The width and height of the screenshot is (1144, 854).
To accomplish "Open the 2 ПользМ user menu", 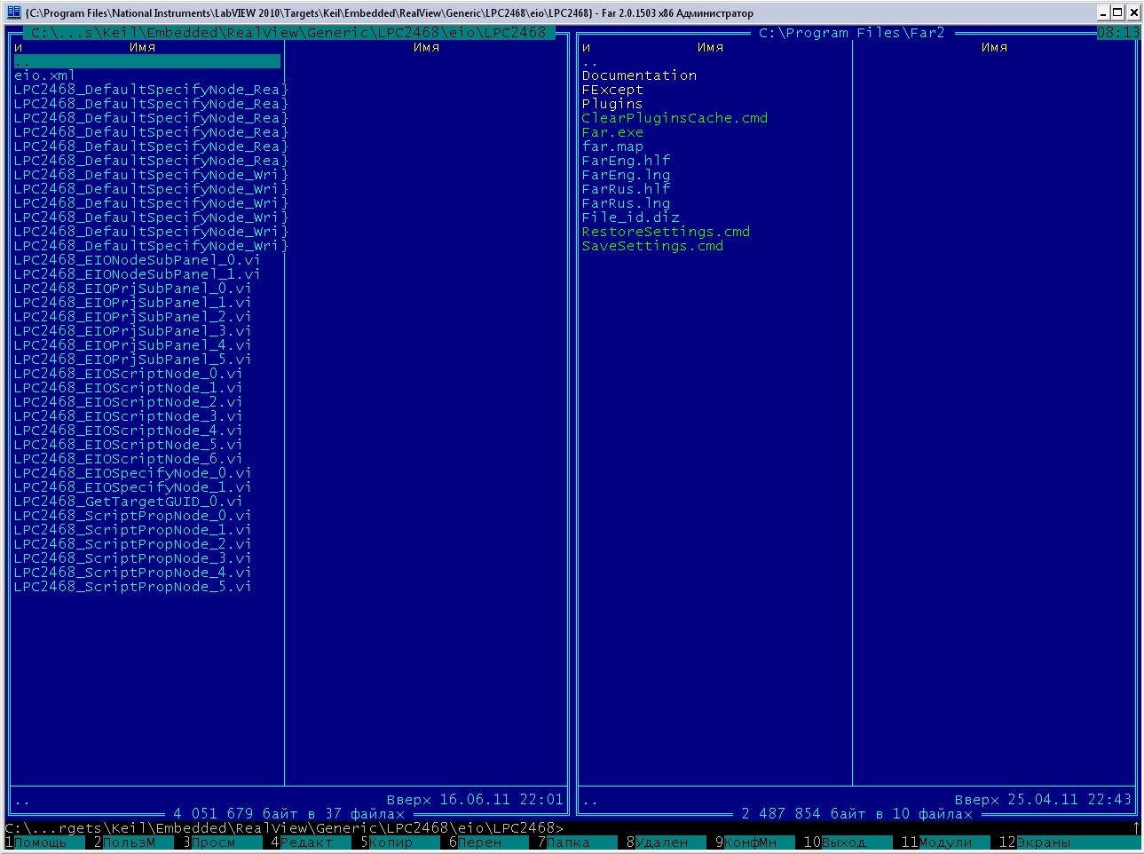I will [129, 842].
